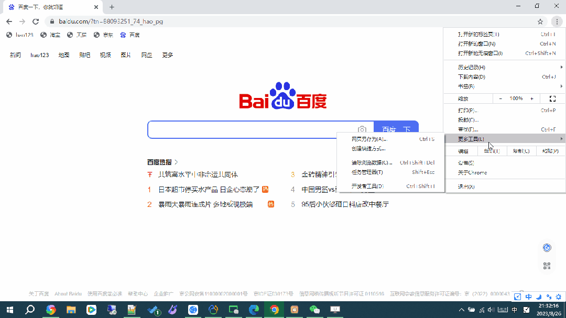This screenshot has height=318, width=566.
Task: Expand the 百度热搜 hot search chevron
Action: click(176, 162)
